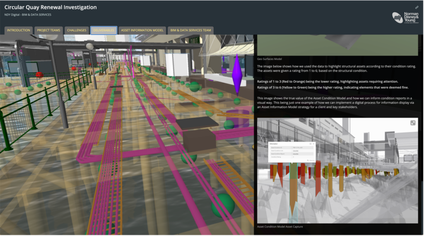Expand the Asset Condition Model image fullscreen

(413, 123)
